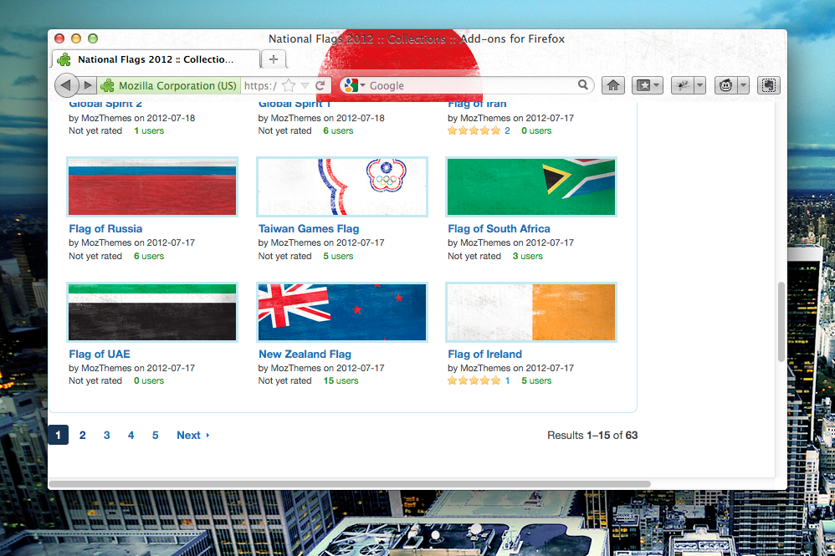Go forward with the Forward arrow

(88, 85)
